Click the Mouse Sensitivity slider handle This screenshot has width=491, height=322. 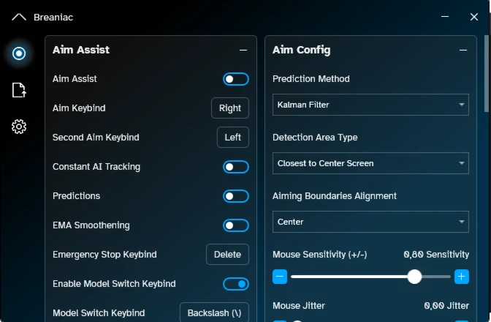(414, 277)
